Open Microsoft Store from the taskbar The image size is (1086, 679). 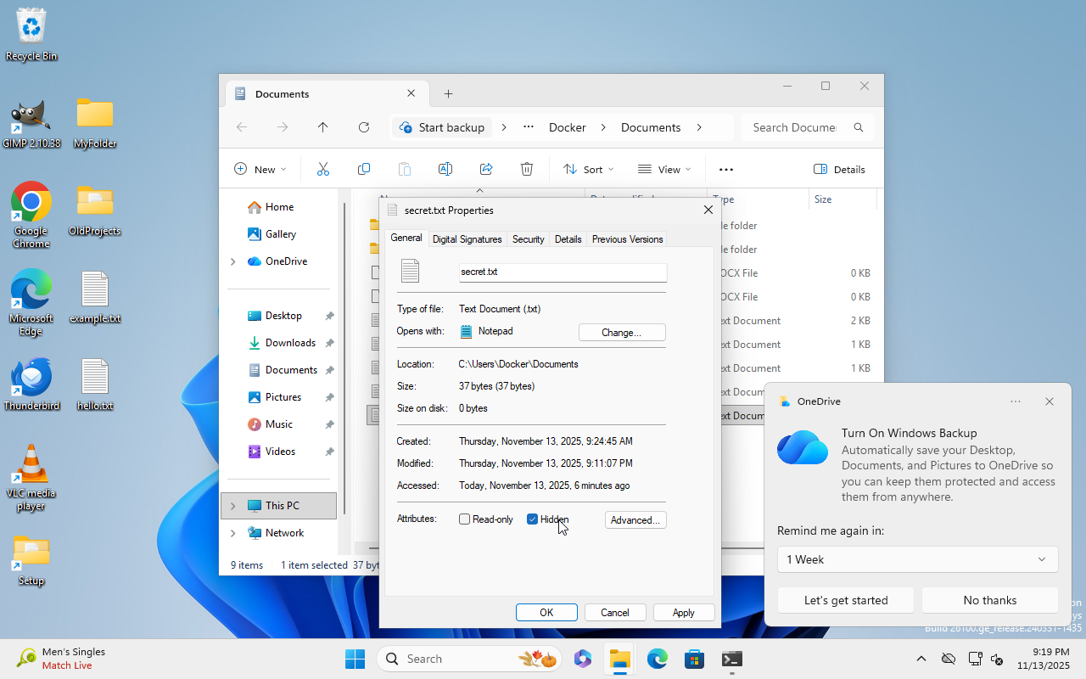pos(695,659)
